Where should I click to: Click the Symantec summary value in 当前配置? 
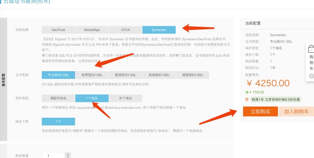coord(278,35)
